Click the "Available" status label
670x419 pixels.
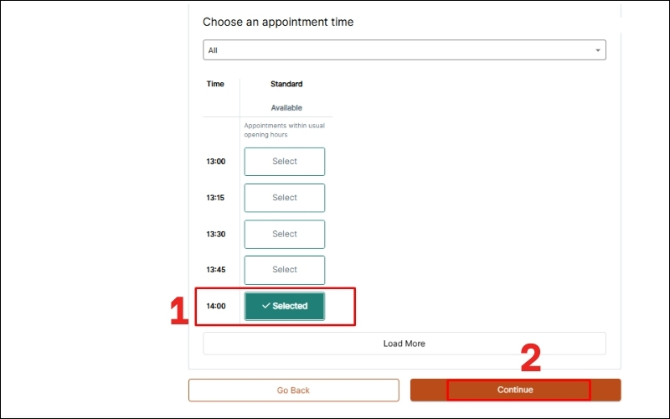[x=286, y=107]
